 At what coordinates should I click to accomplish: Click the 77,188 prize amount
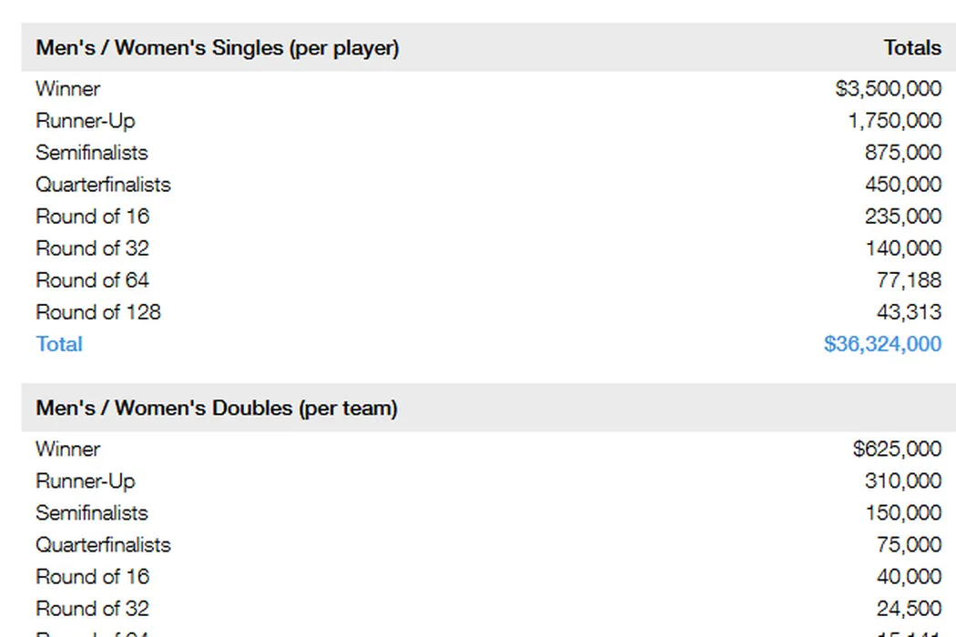909,280
